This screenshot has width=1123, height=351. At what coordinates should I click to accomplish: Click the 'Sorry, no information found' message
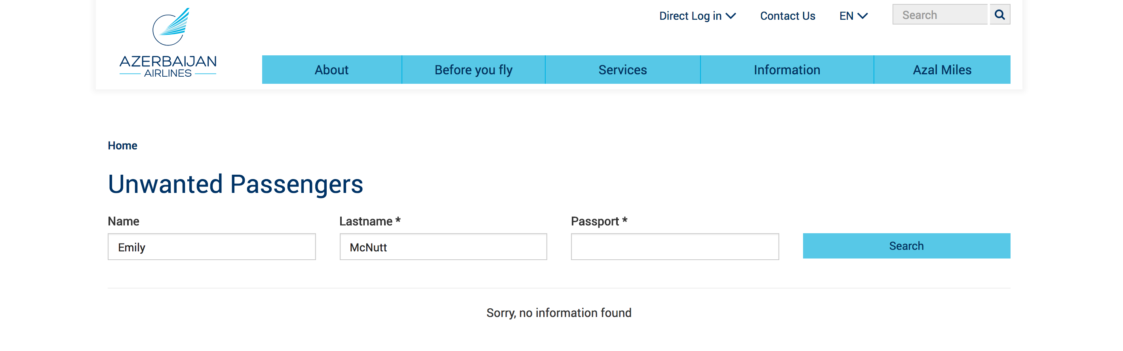pos(558,313)
